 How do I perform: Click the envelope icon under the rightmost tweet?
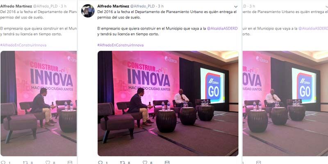[x=259, y=162]
